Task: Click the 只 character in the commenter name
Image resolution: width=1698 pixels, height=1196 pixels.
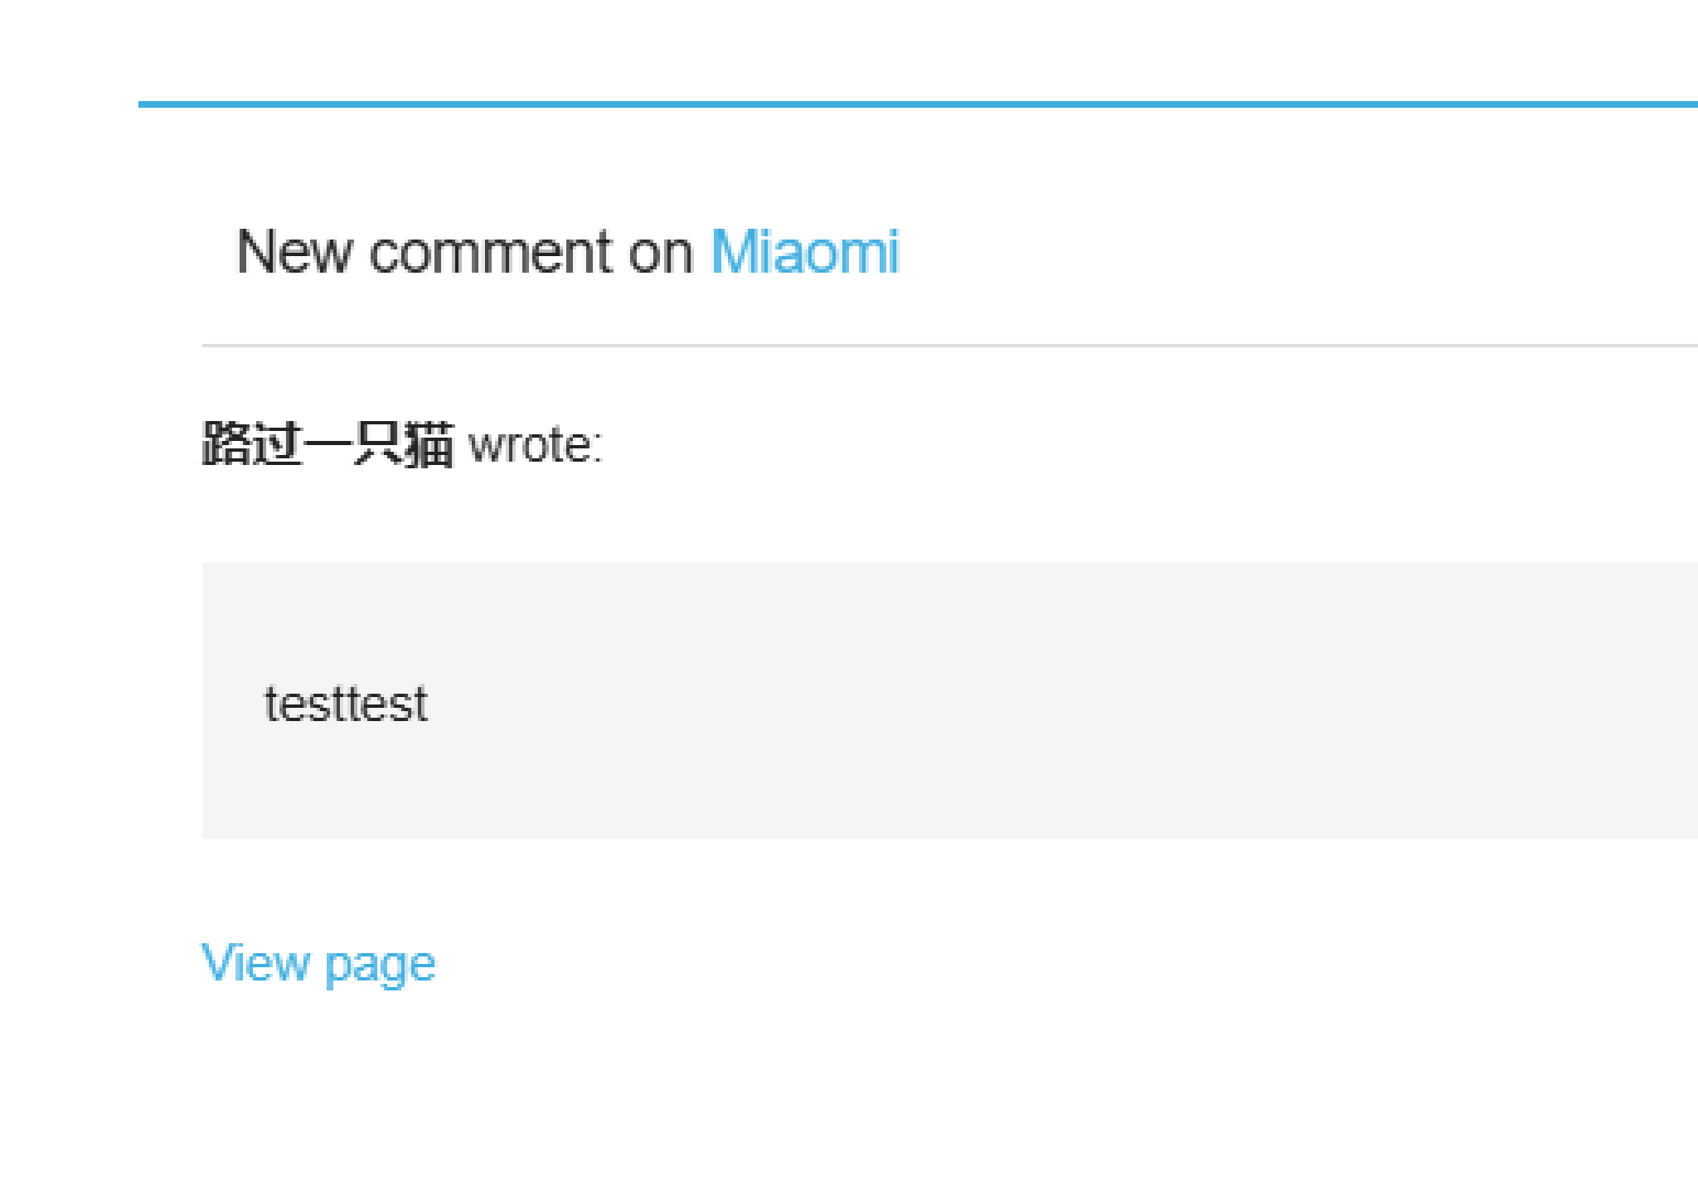Action: click(x=379, y=444)
